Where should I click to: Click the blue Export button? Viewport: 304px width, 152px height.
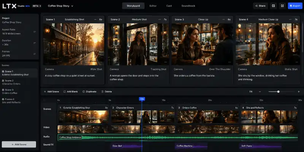click(295, 6)
